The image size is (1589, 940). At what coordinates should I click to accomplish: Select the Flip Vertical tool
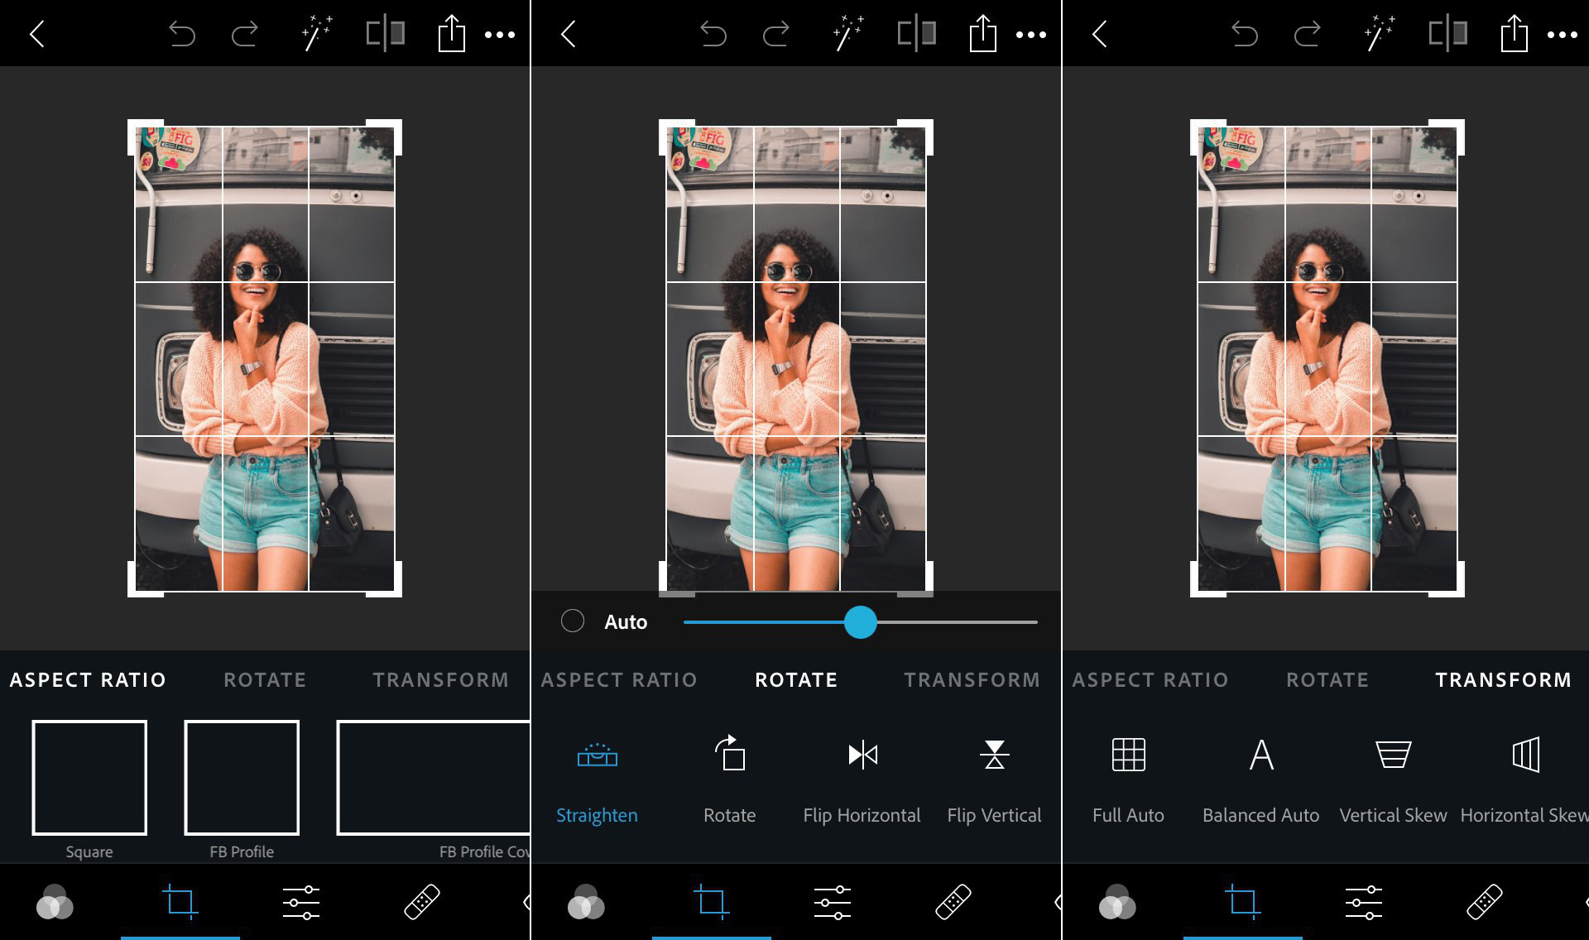992,755
